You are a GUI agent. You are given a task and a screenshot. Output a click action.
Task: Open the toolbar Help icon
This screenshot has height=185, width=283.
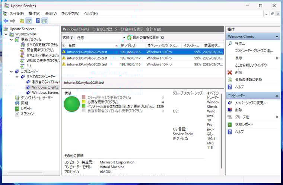coord(38,21)
